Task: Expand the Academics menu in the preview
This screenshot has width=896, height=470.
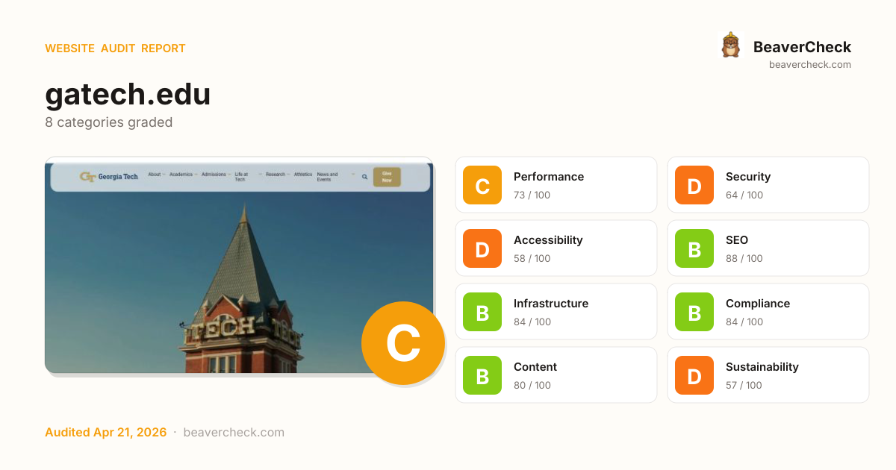Action: (181, 175)
